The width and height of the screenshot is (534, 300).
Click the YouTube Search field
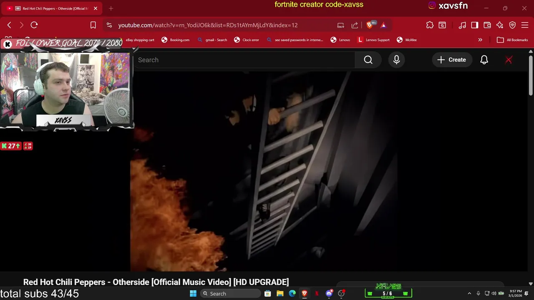[244, 60]
